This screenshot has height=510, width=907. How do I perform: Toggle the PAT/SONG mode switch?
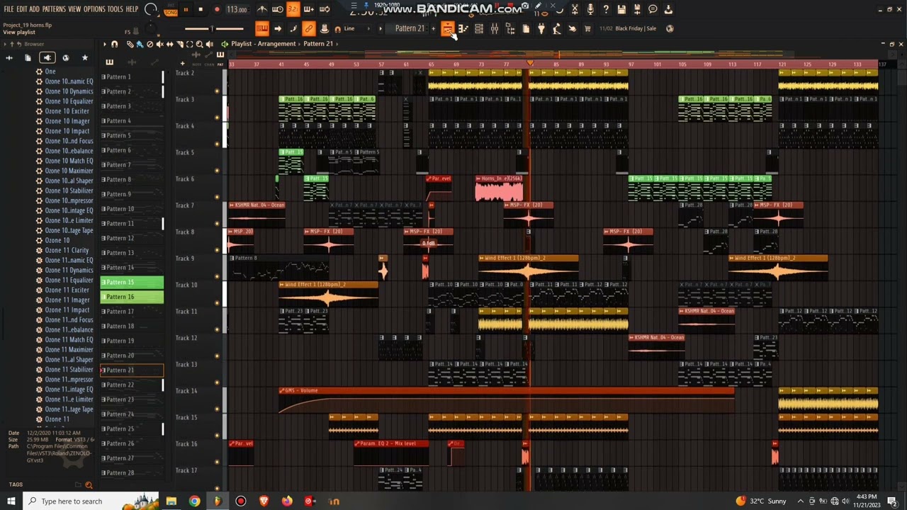171,10
